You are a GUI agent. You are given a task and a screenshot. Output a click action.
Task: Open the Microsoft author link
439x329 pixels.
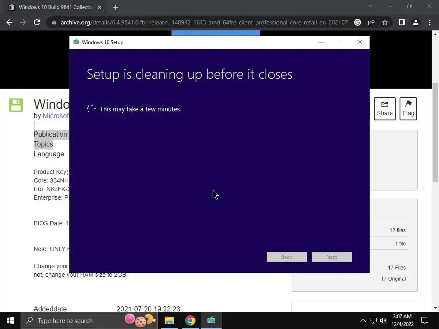pyautogui.click(x=55, y=116)
